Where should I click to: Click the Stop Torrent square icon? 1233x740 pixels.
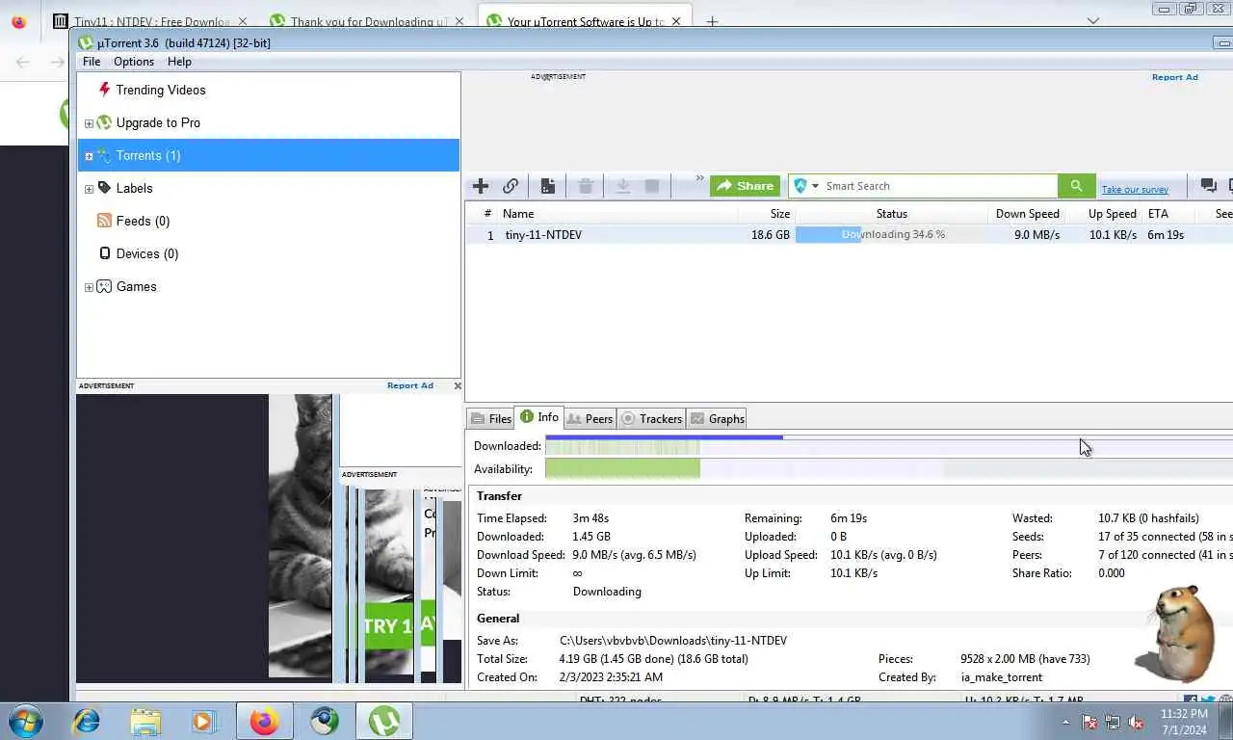click(652, 186)
